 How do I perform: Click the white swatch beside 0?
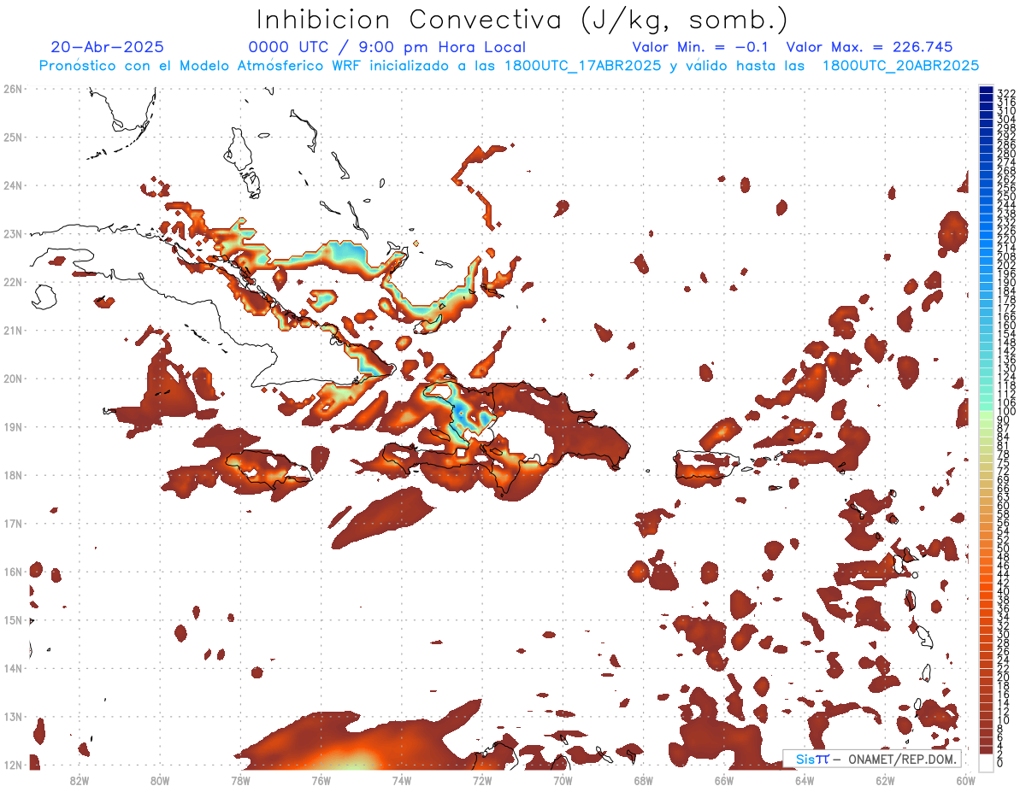(986, 763)
